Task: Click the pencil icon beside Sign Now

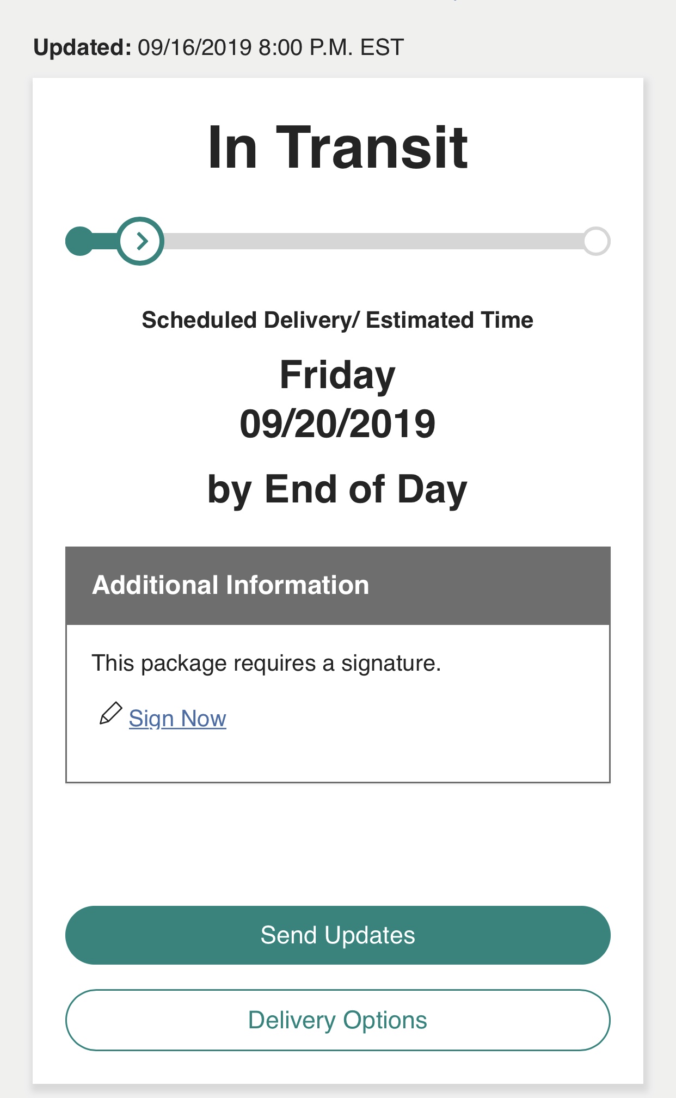Action: tap(110, 714)
